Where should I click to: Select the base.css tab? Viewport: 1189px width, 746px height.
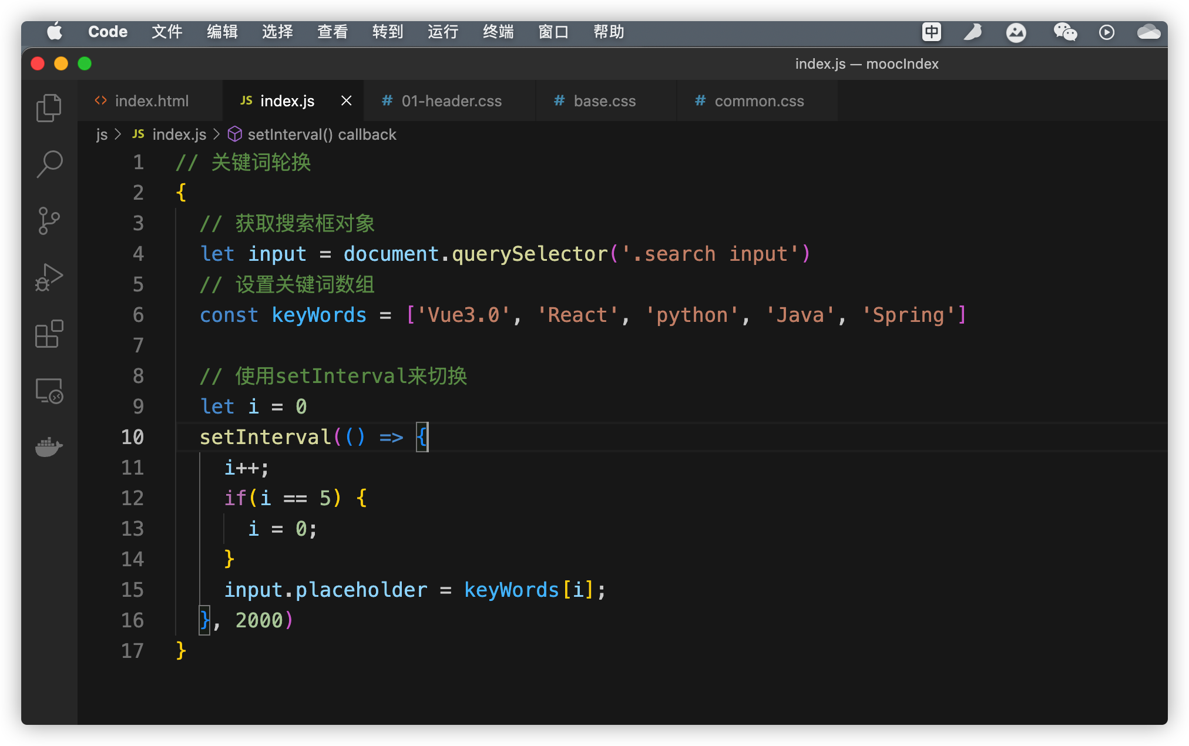pyautogui.click(x=604, y=101)
